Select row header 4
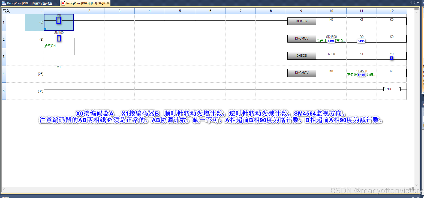 tap(4, 74)
